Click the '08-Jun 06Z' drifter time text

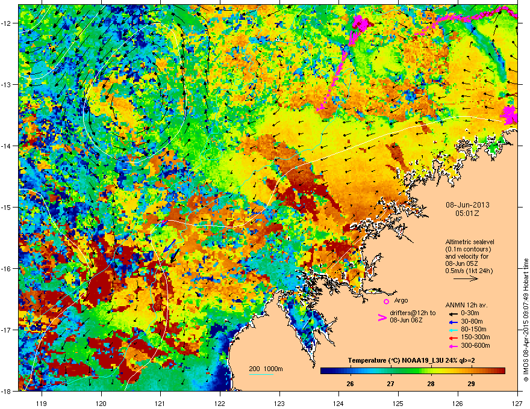coord(406,320)
